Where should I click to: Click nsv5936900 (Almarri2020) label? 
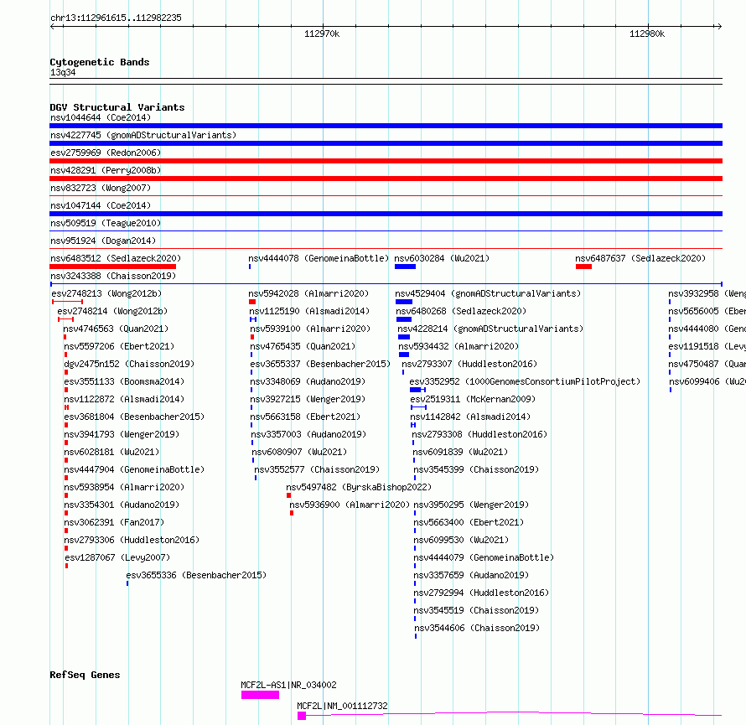[350, 505]
